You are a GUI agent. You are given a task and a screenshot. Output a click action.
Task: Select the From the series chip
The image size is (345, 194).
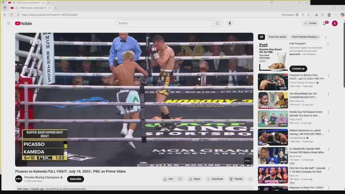click(x=277, y=37)
